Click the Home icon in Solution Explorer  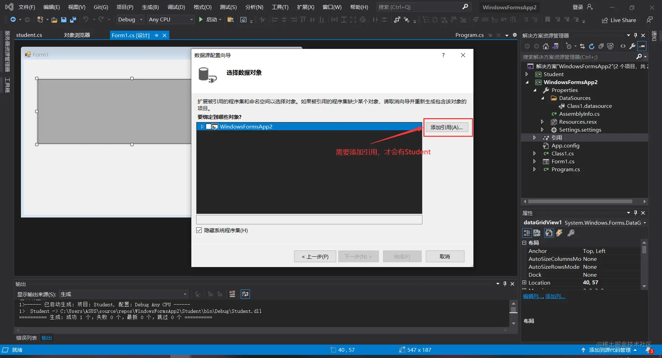point(545,46)
